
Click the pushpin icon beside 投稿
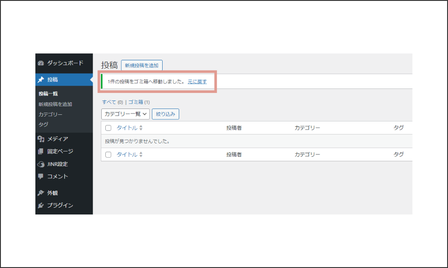click(41, 80)
